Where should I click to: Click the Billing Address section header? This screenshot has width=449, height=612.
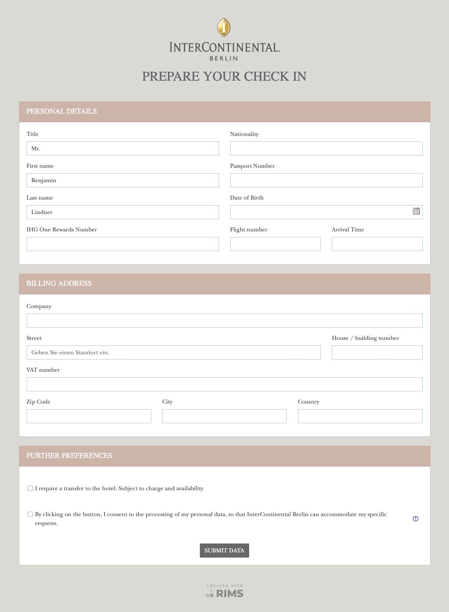coord(224,284)
